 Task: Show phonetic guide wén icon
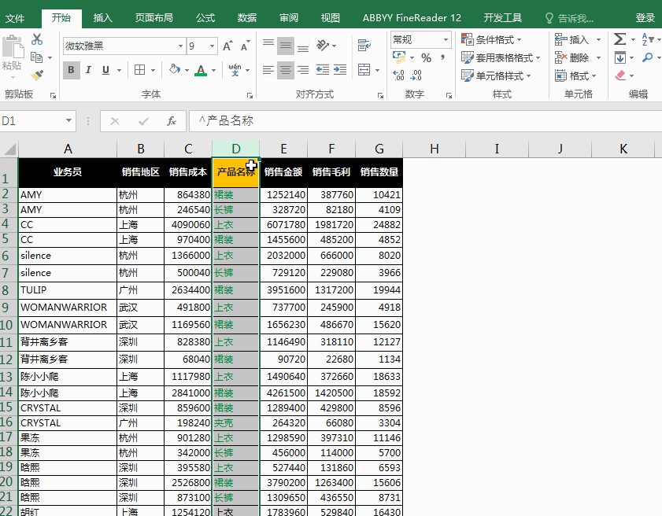235,70
